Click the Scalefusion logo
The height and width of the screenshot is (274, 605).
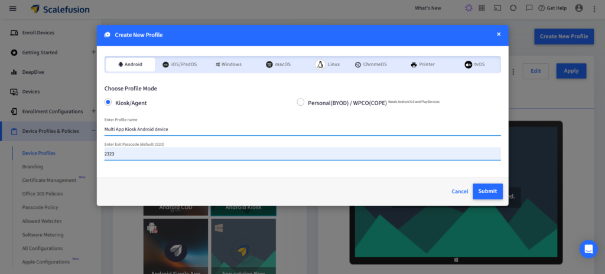pos(60,9)
